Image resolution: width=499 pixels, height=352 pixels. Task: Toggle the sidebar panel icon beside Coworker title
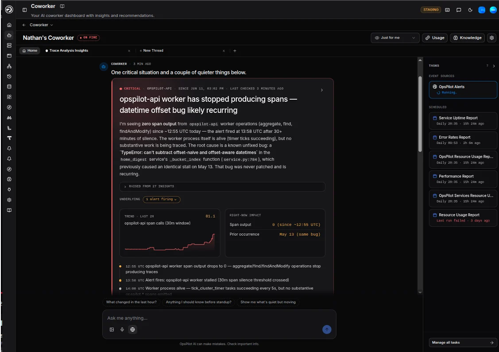point(24,10)
